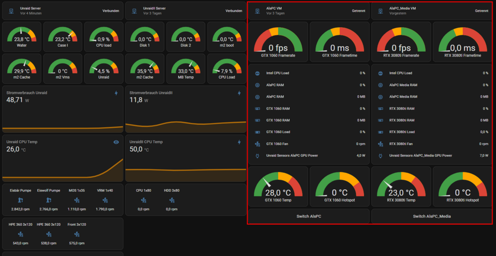Click Getrennt status of AlsPC VM
Screen dimensions: 496x256
point(359,11)
